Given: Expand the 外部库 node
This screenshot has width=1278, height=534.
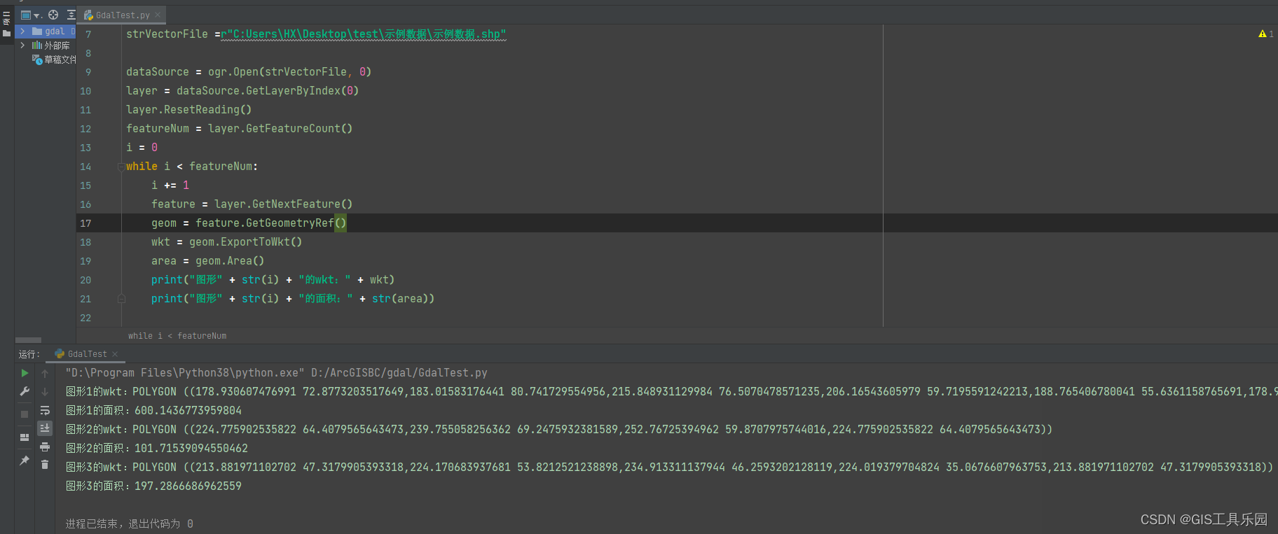Looking at the screenshot, I should (x=22, y=45).
